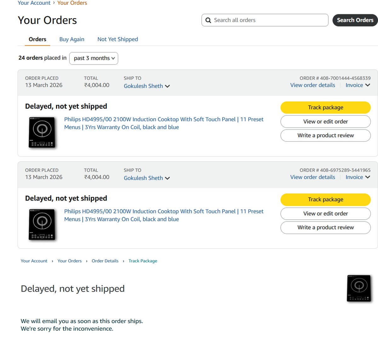Open Philips Induction Cooktop title in order 408-7001444-4568339
378x338 pixels.
tap(164, 123)
